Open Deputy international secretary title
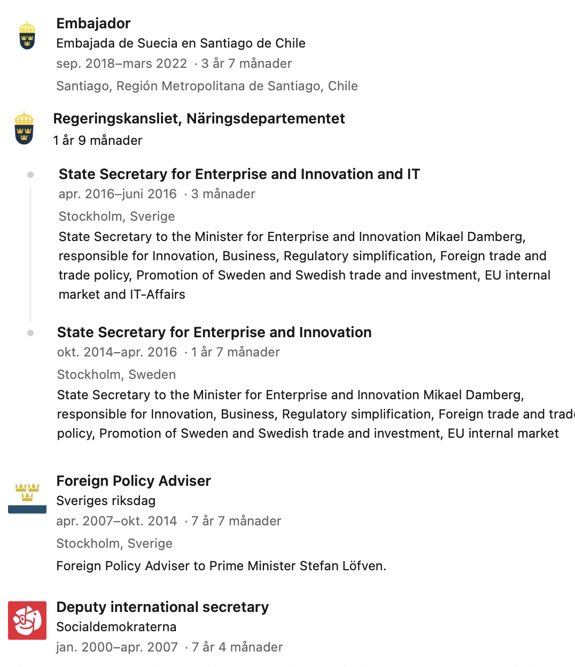575x667 pixels. (x=162, y=607)
